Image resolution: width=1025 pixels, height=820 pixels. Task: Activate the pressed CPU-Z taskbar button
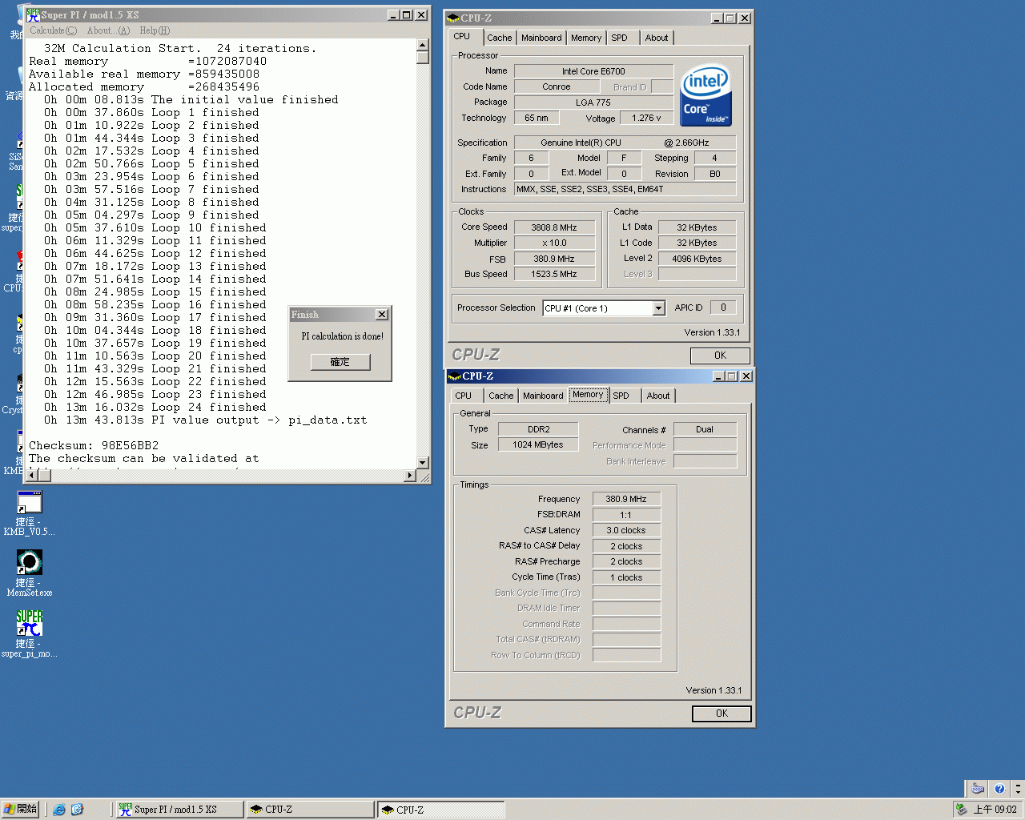441,810
